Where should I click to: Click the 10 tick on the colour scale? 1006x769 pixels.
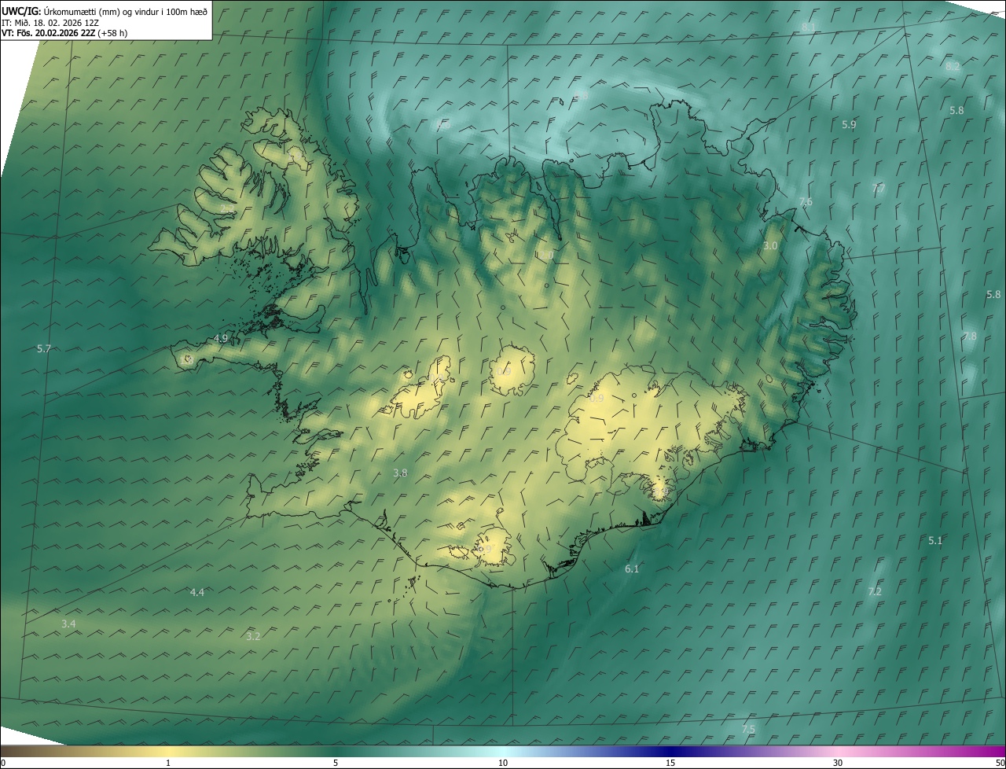[x=503, y=763]
